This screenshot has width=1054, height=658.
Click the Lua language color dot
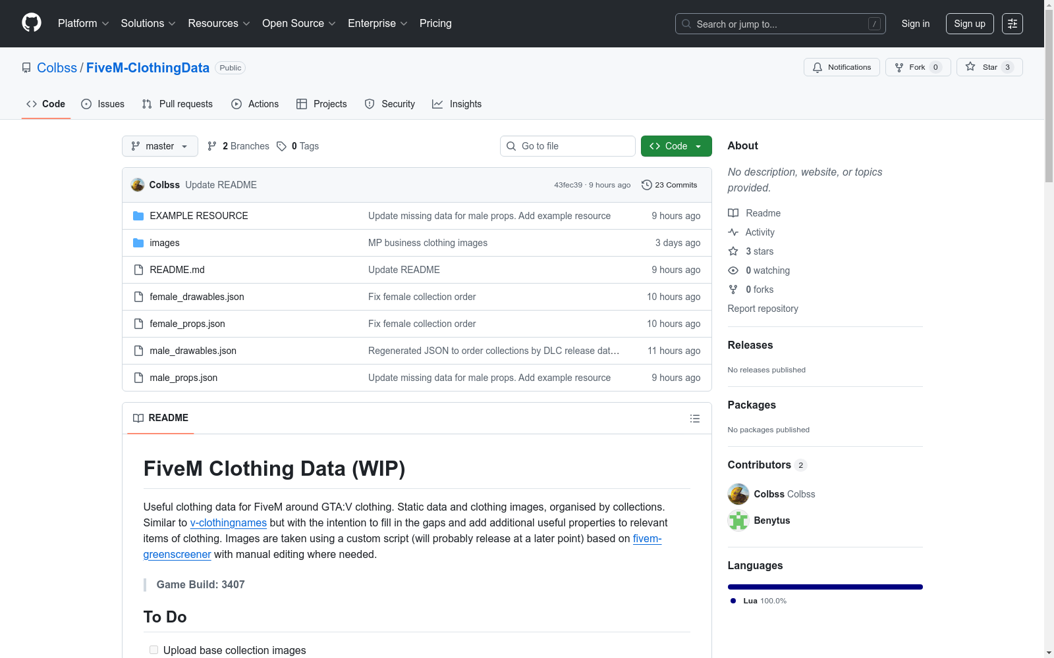(733, 601)
